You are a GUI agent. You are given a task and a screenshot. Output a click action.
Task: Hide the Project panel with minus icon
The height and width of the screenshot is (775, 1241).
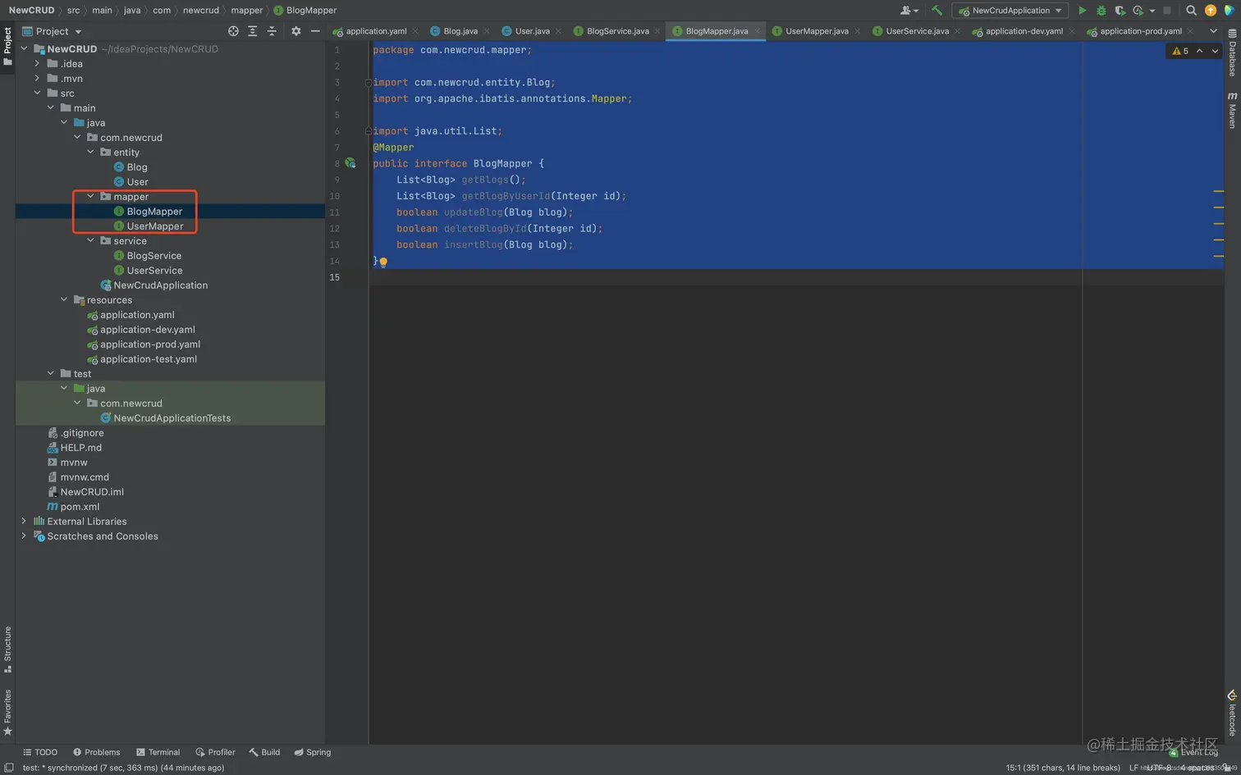pyautogui.click(x=315, y=31)
